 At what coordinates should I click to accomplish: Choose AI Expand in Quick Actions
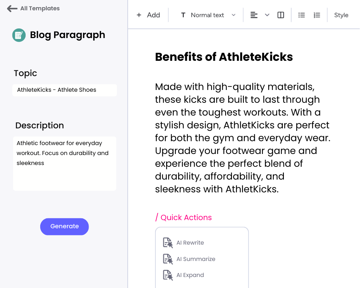click(190, 275)
